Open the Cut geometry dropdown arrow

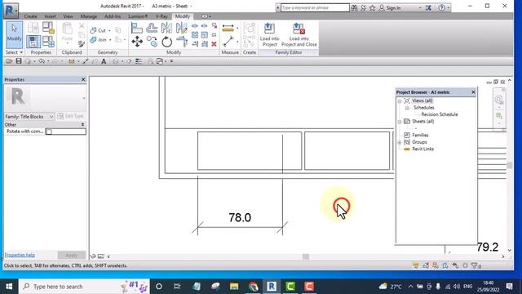[x=109, y=31]
